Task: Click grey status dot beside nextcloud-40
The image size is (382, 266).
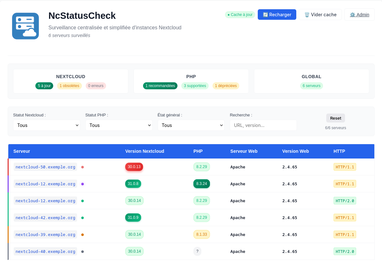Action: (83, 252)
